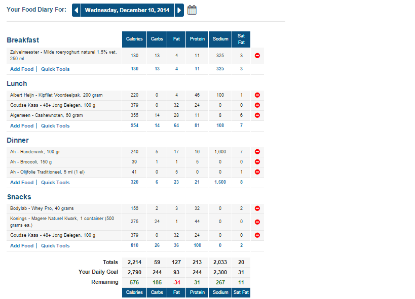The image size is (415, 299).
Task: Remove the Zuivelmeester yoghurt breakfast entry
Action: pyautogui.click(x=257, y=56)
